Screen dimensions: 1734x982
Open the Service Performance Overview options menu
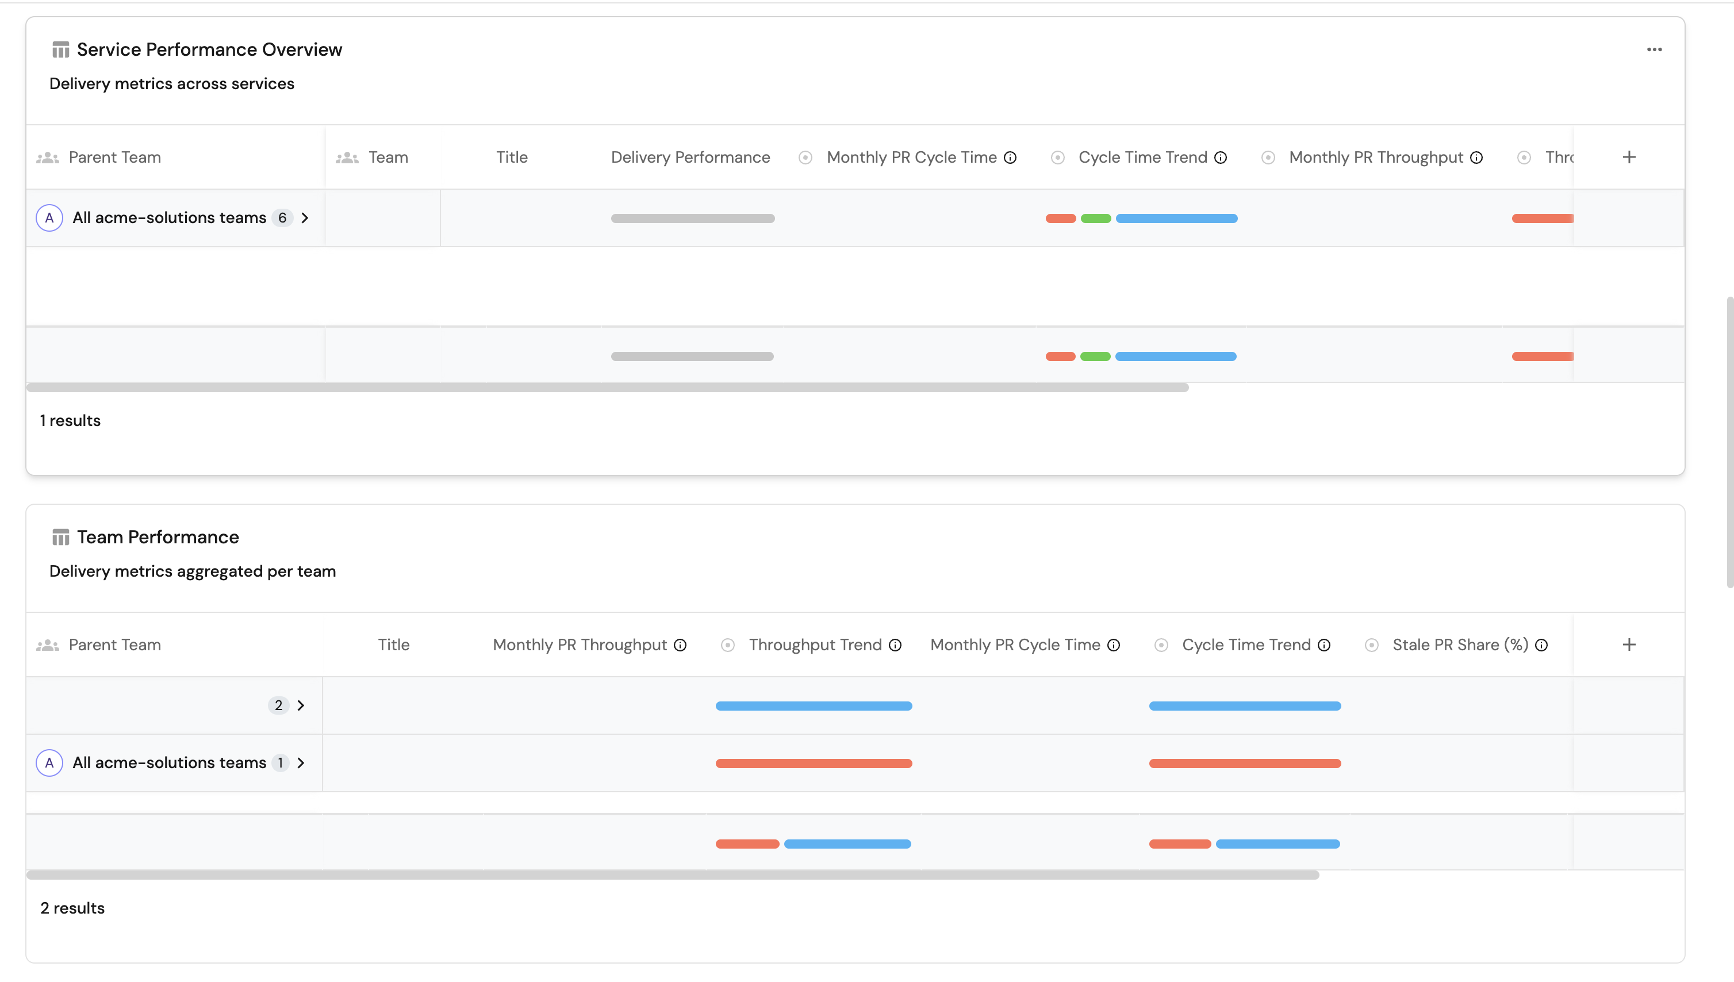[1654, 49]
